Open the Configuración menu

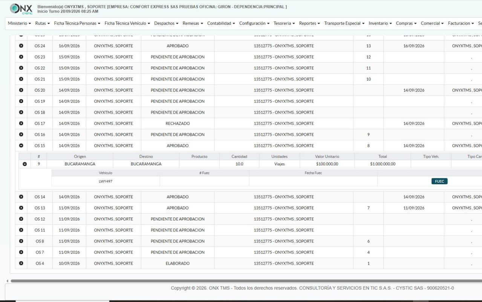[x=254, y=23]
